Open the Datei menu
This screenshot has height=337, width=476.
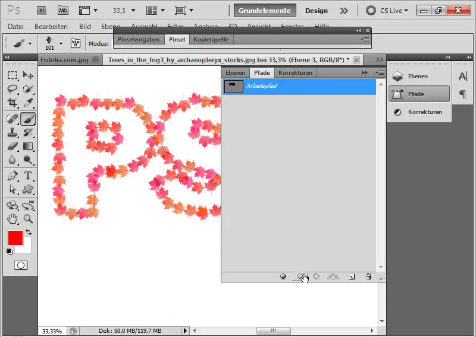16,26
